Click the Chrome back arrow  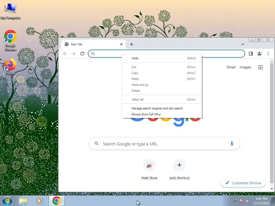pos(65,54)
